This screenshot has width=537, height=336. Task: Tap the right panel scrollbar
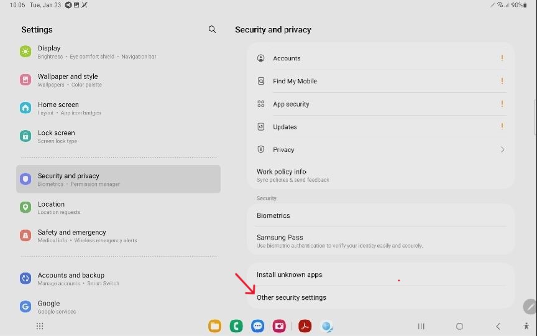click(535, 117)
